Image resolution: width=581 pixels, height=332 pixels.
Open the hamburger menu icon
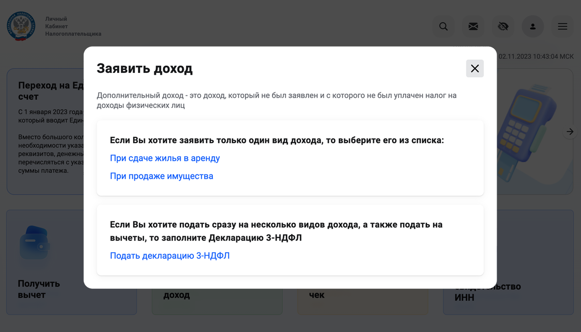[x=562, y=26]
